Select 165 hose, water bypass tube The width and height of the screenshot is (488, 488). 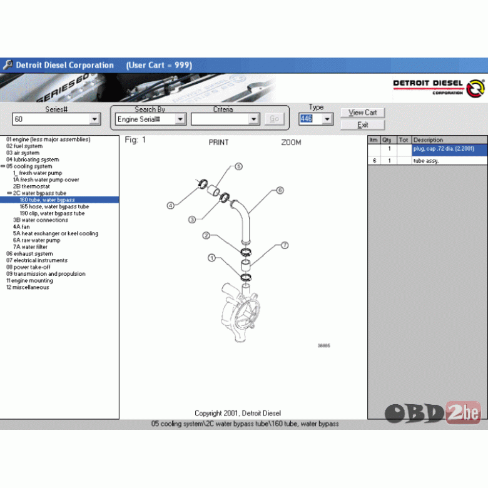click(x=54, y=206)
